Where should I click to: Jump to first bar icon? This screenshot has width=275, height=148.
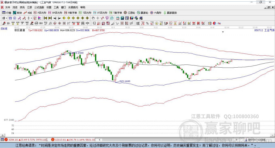tap(45, 18)
